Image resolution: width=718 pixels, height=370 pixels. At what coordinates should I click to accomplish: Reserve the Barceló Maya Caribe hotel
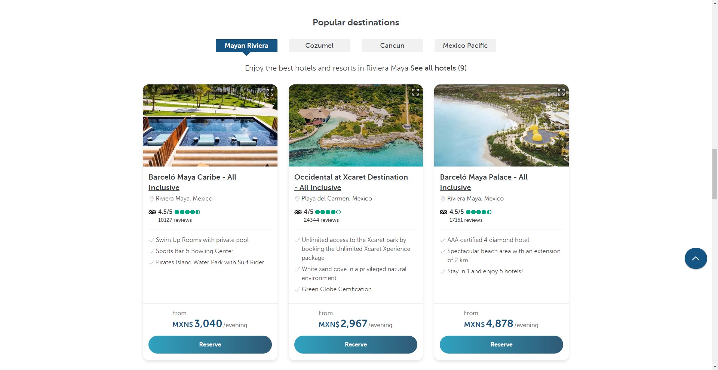[210, 344]
